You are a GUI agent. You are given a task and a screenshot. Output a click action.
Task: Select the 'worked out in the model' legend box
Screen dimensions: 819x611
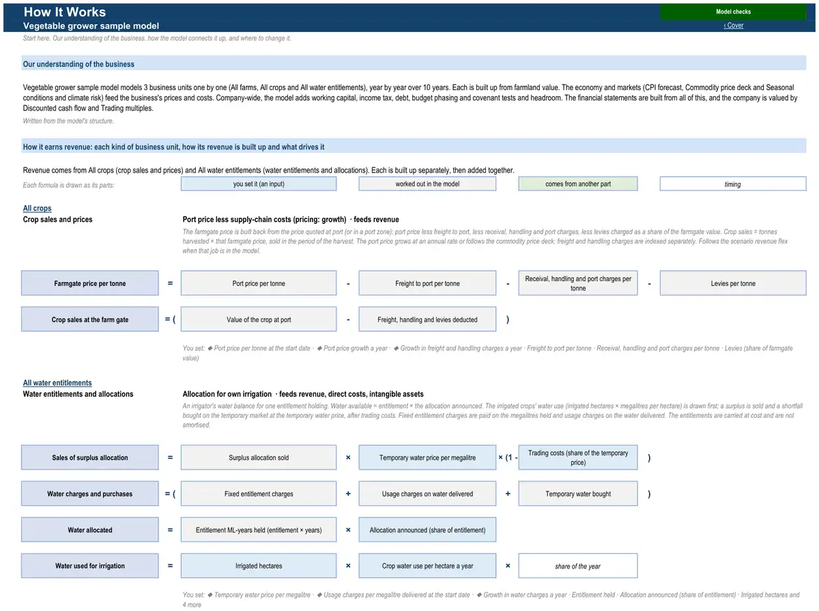pos(427,184)
